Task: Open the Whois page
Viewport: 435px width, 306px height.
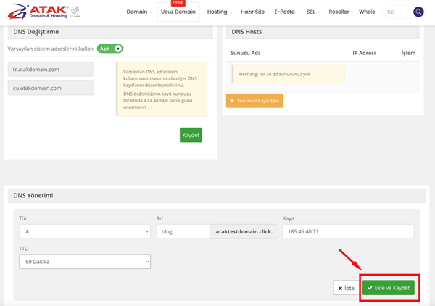Action: (367, 12)
